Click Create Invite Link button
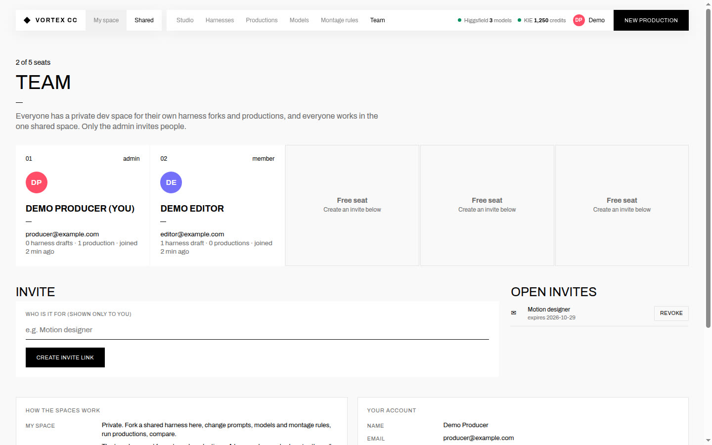 [65, 357]
